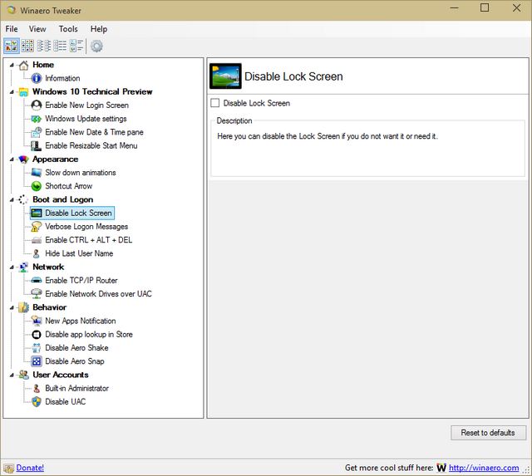Viewport: 532px width, 476px height.
Task: Click the Enable CTRL + ALT + DEL keyboard icon
Action: click(37, 240)
